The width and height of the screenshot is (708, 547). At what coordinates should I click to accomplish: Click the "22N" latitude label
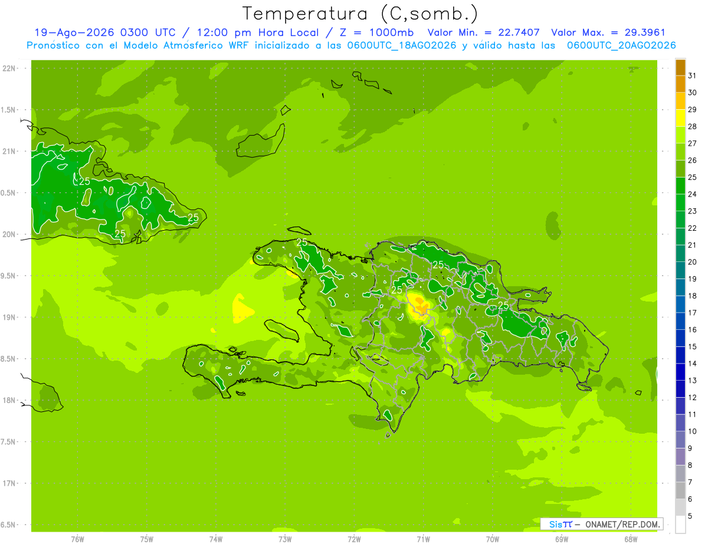click(9, 68)
